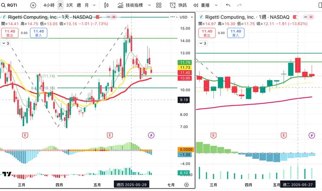
Task: Click the red 11.40 賣出 button on daily chart
Action: click(10, 33)
